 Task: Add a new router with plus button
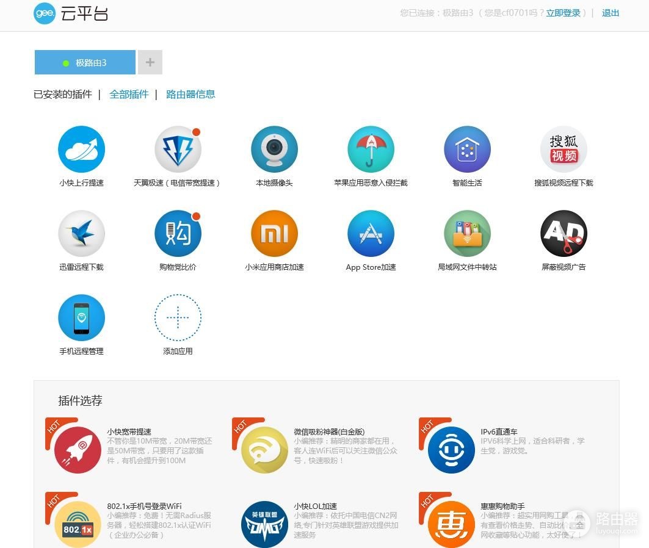[x=150, y=62]
